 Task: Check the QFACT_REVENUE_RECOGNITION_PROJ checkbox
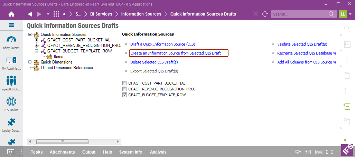pyautogui.click(x=124, y=89)
